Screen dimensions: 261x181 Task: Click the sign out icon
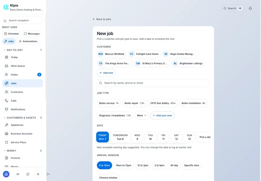coord(48,174)
